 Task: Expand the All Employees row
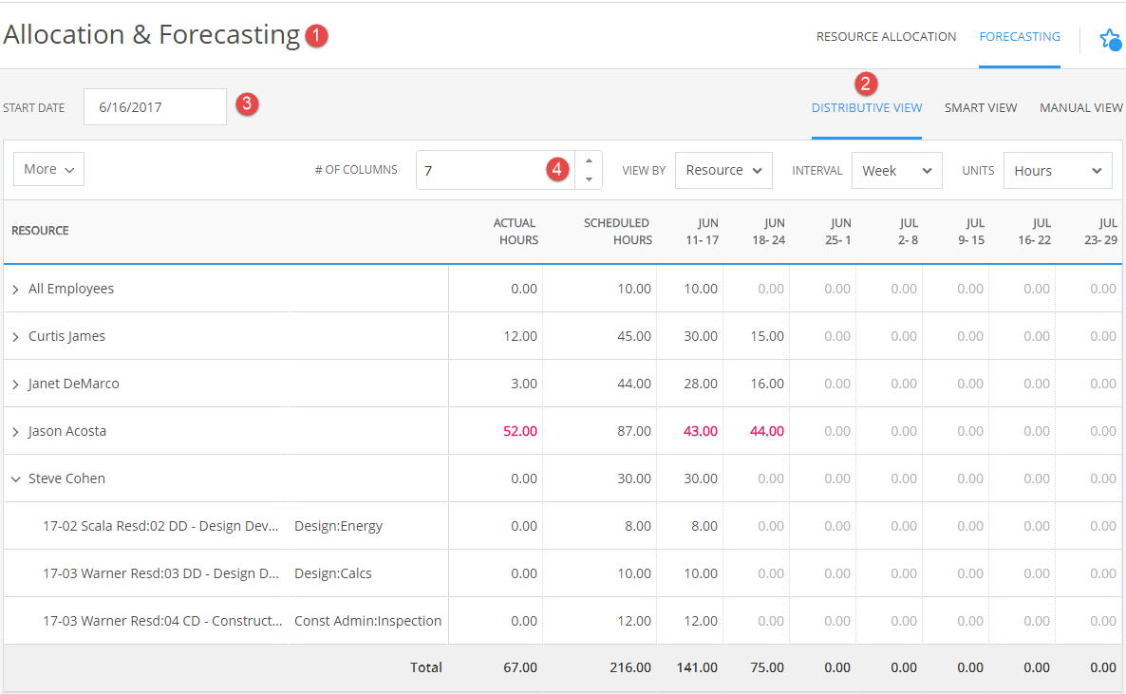click(x=17, y=288)
